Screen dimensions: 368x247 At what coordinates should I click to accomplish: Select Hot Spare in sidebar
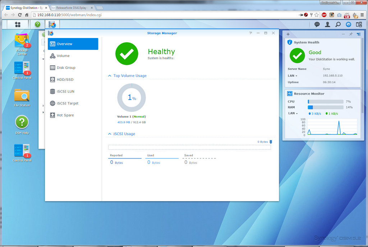coord(73,115)
